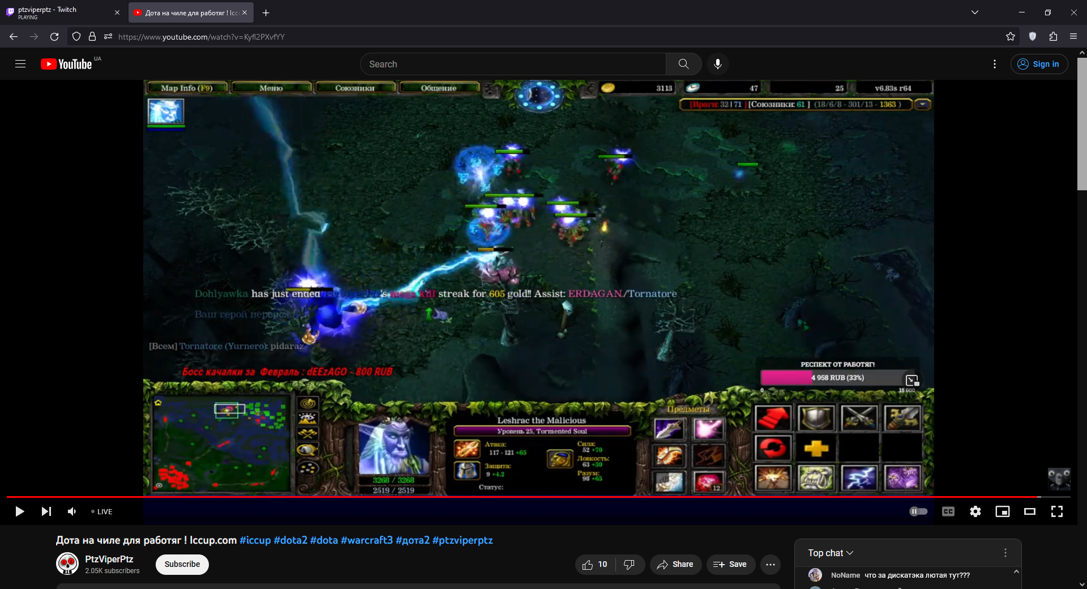Open PtzViperPtz channel name link
This screenshot has height=589, width=1087.
point(109,559)
